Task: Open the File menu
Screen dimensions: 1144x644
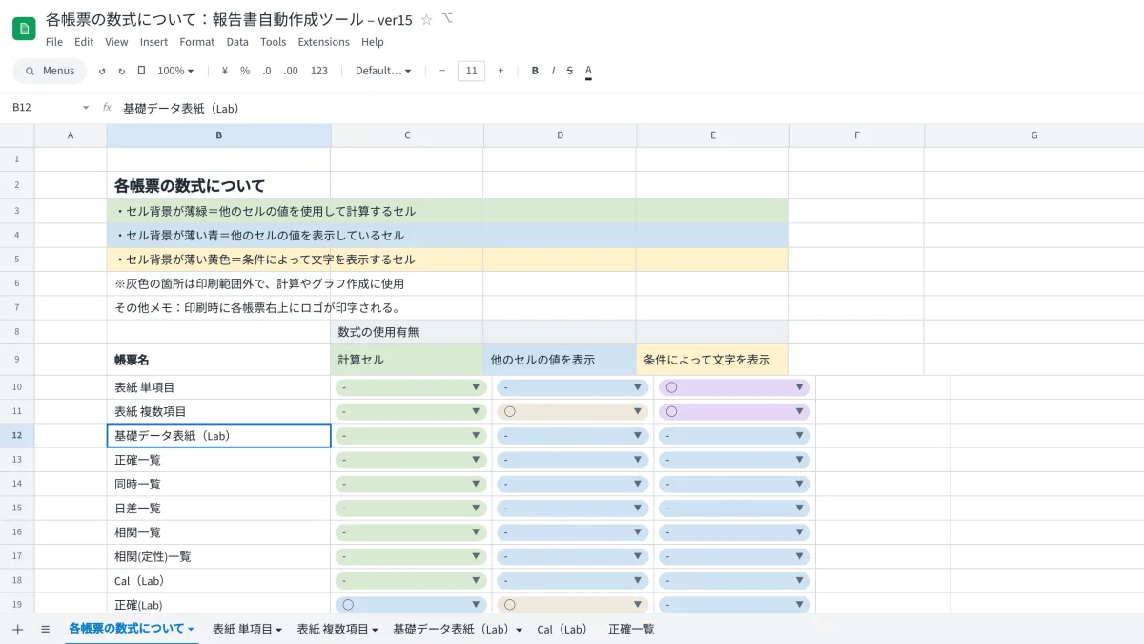Action: coord(54,42)
